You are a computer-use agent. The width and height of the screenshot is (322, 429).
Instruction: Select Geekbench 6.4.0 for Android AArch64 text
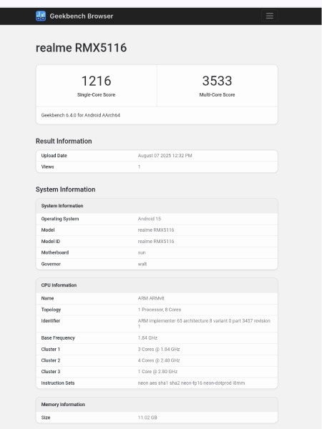[x=80, y=115]
